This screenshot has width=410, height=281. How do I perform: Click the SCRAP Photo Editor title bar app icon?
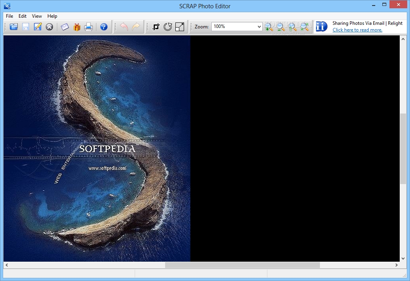tap(7, 6)
